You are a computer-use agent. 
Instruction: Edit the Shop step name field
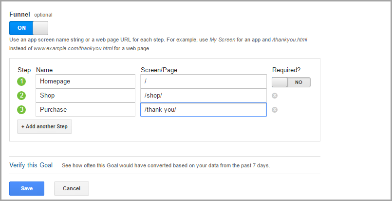point(85,96)
